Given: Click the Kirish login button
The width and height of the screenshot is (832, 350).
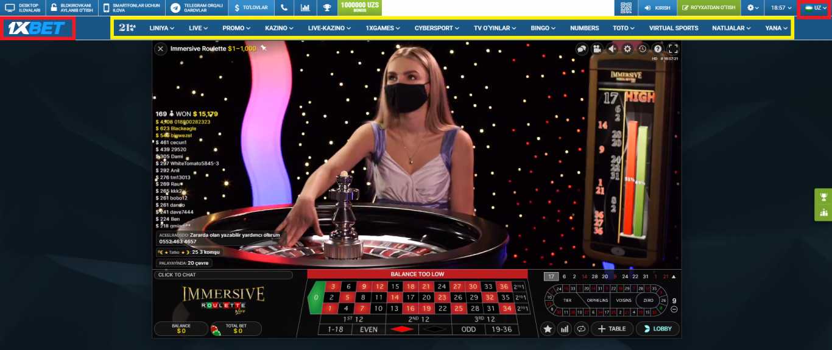Looking at the screenshot, I should (x=657, y=8).
